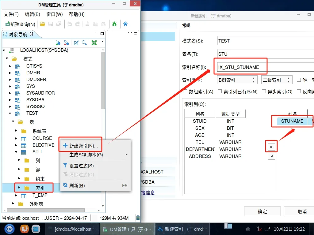314x235 pixels.
Task: Click right arrow to add index column
Action: point(271,147)
